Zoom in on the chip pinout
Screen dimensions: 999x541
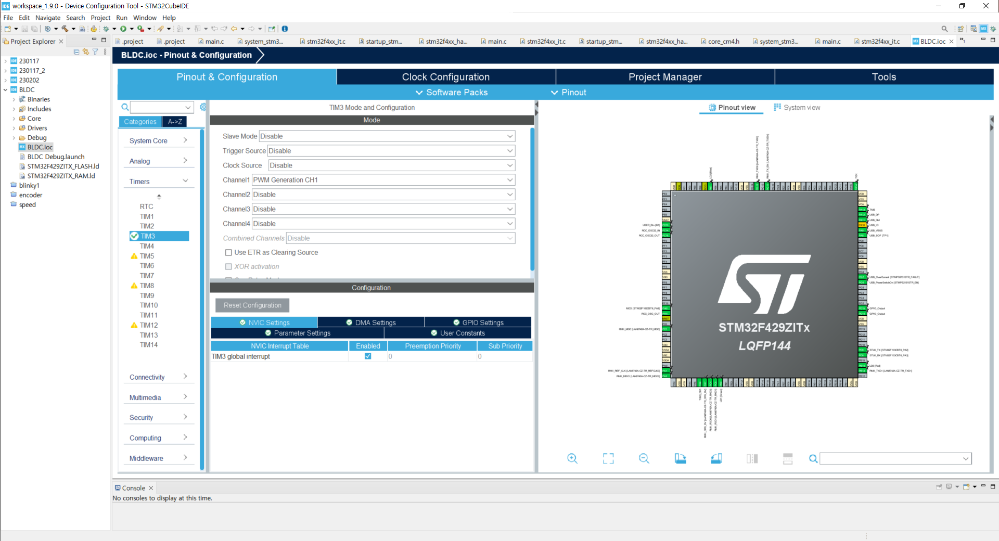(572, 458)
